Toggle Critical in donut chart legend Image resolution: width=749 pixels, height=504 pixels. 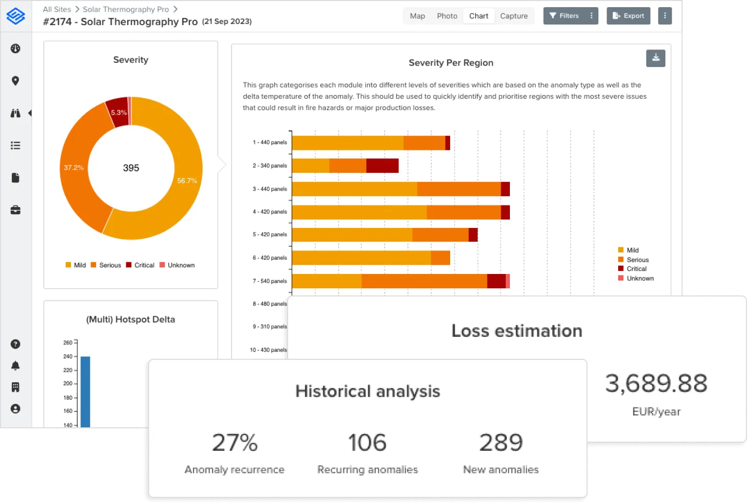pyautogui.click(x=140, y=265)
